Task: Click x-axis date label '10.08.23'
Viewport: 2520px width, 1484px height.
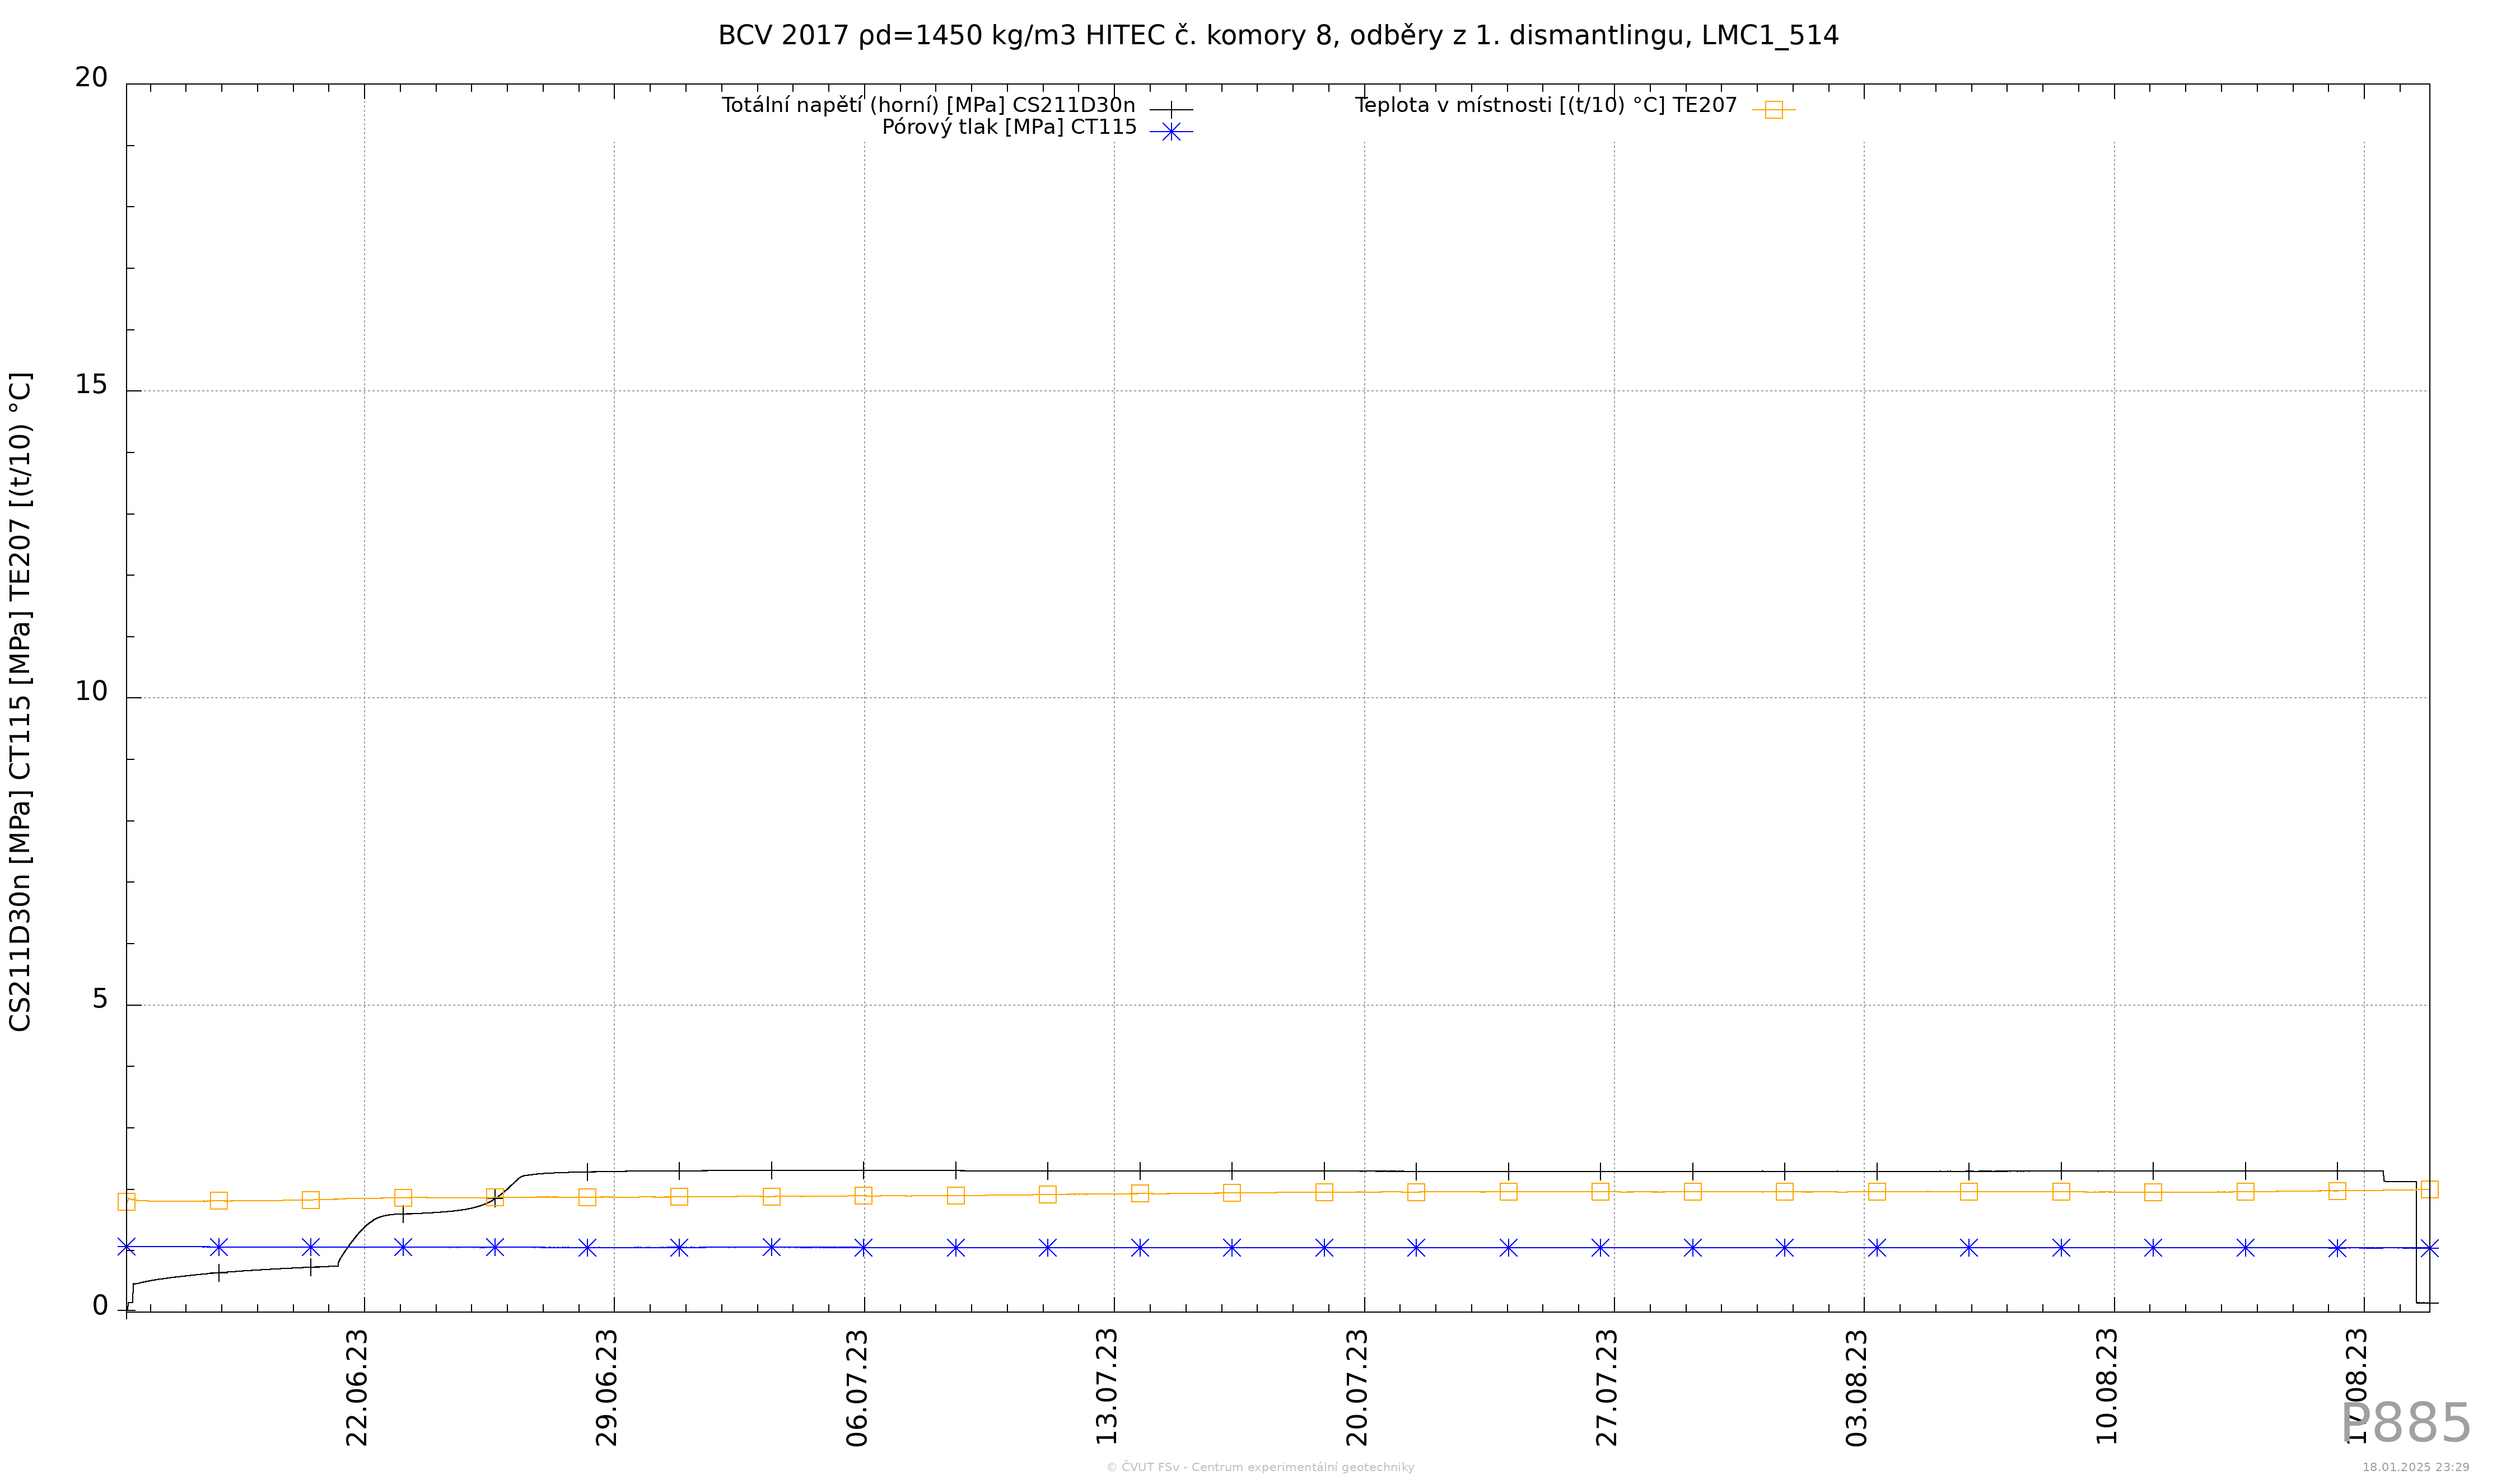Action: 2106,1387
